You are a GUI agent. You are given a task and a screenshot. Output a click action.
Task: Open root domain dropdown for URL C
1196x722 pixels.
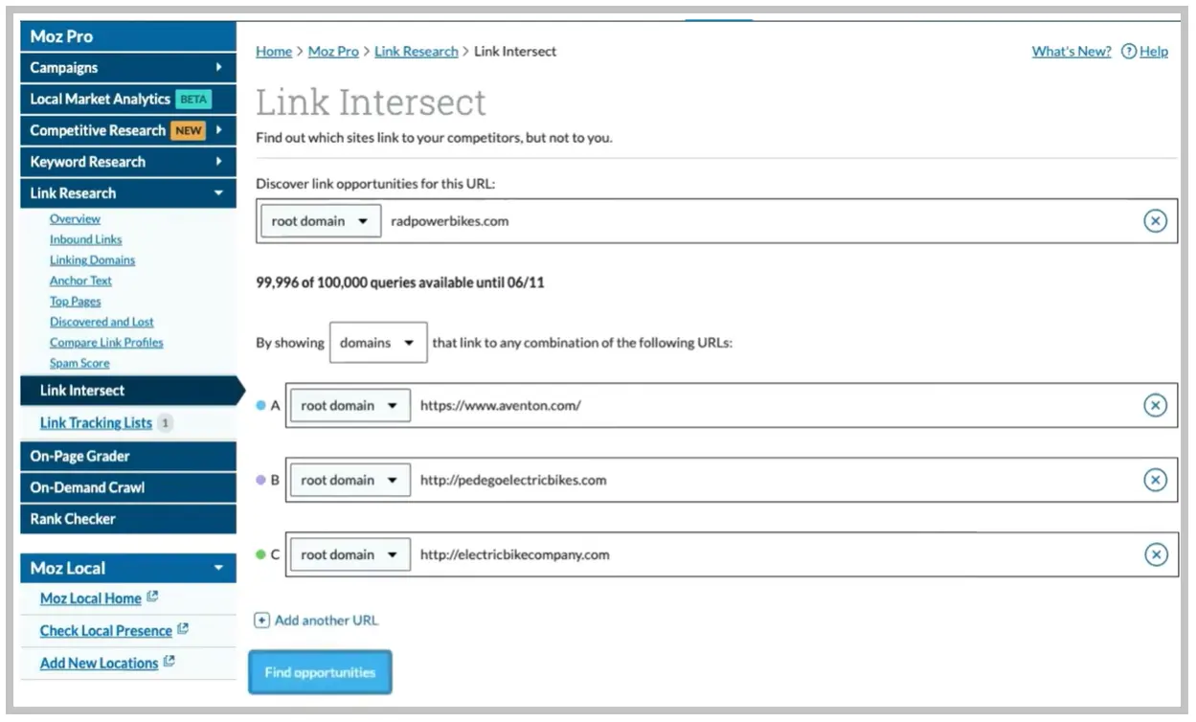point(350,554)
